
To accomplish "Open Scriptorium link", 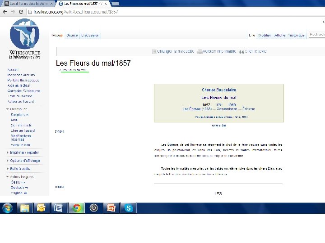I will 20,115.
